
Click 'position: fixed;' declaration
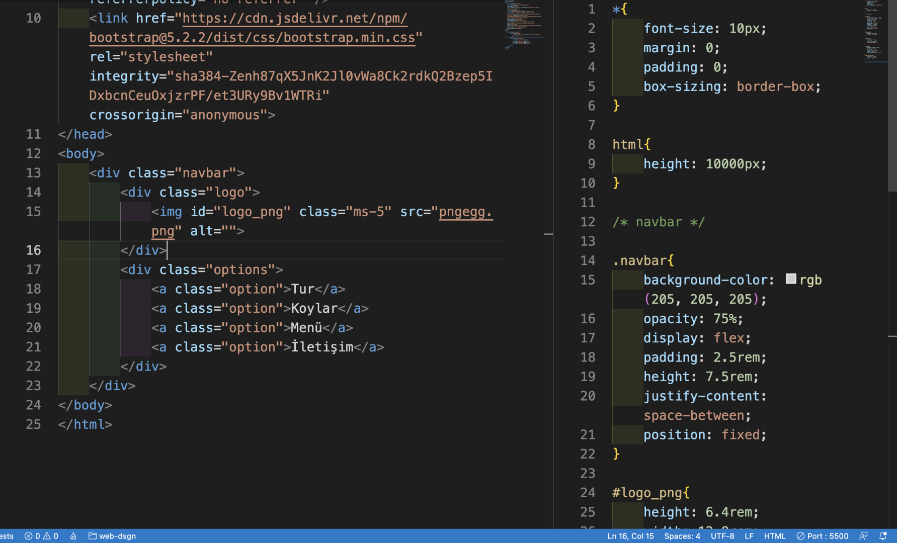705,434
